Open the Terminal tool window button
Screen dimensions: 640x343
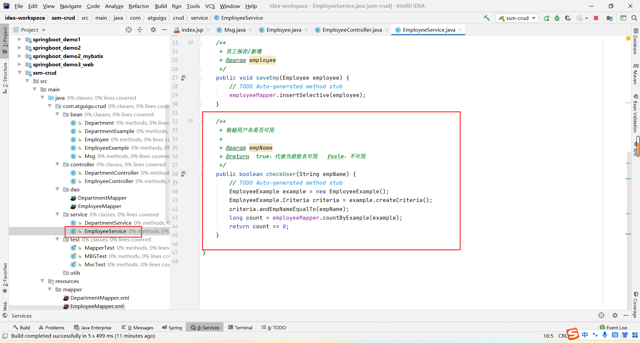[x=240, y=328]
